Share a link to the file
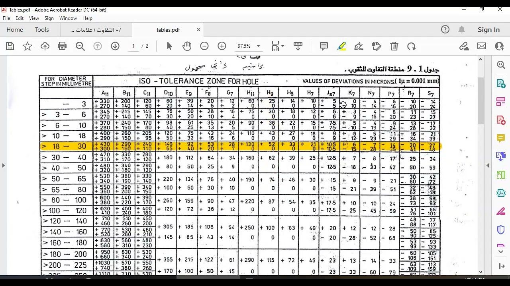 click(464, 46)
